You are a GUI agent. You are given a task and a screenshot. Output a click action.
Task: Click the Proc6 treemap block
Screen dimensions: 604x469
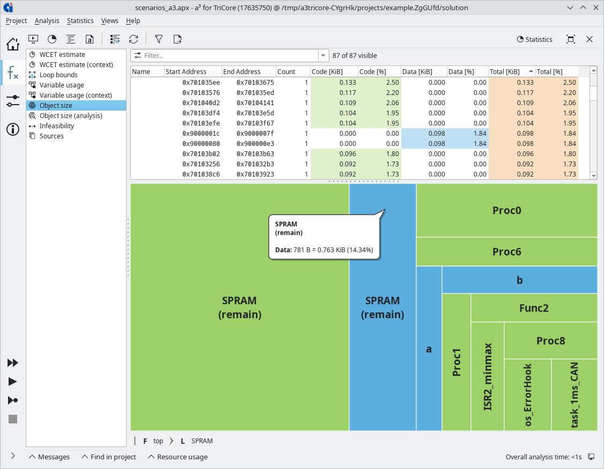click(x=506, y=252)
